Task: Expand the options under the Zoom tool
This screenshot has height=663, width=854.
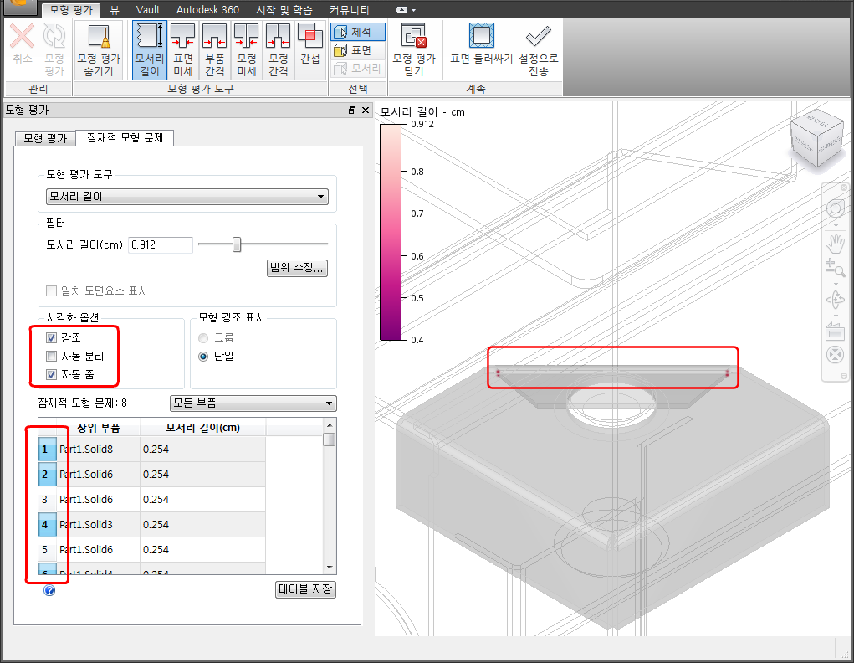Action: [x=836, y=284]
